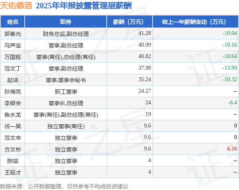Select 冯声宝 name cell

point(13,45)
